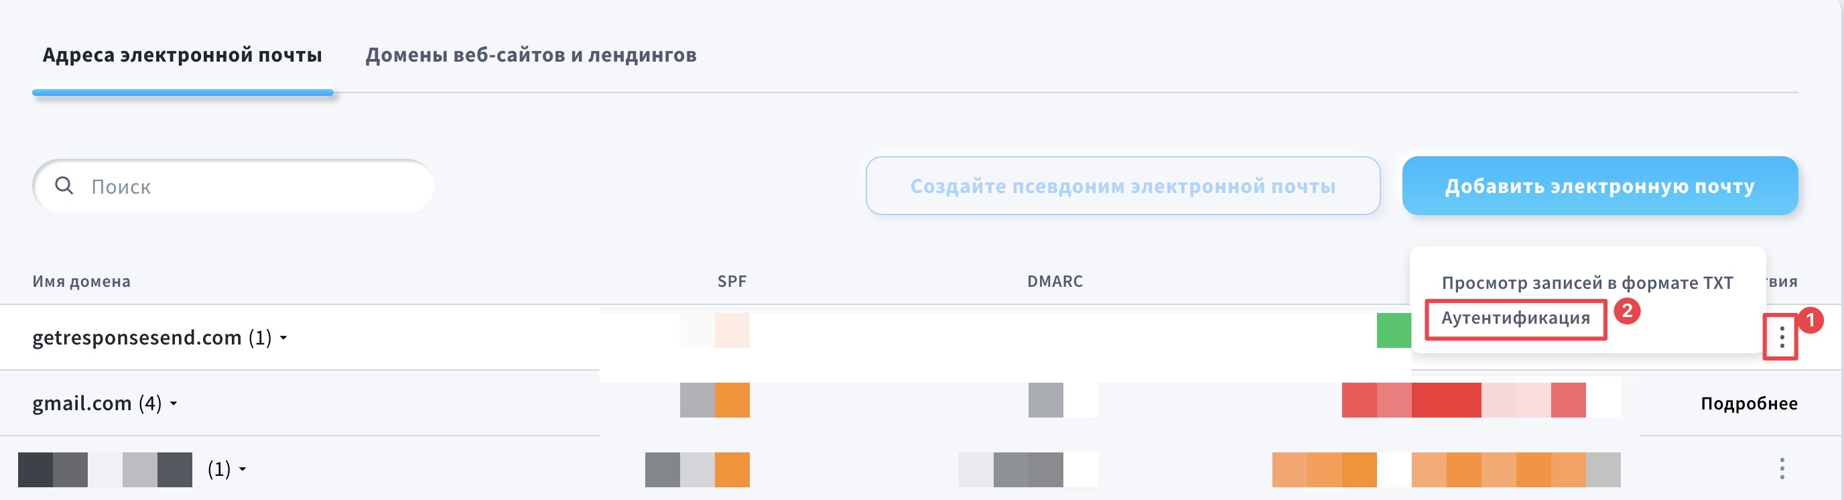
Task: Click the magnifier search icon
Action: [x=64, y=186]
